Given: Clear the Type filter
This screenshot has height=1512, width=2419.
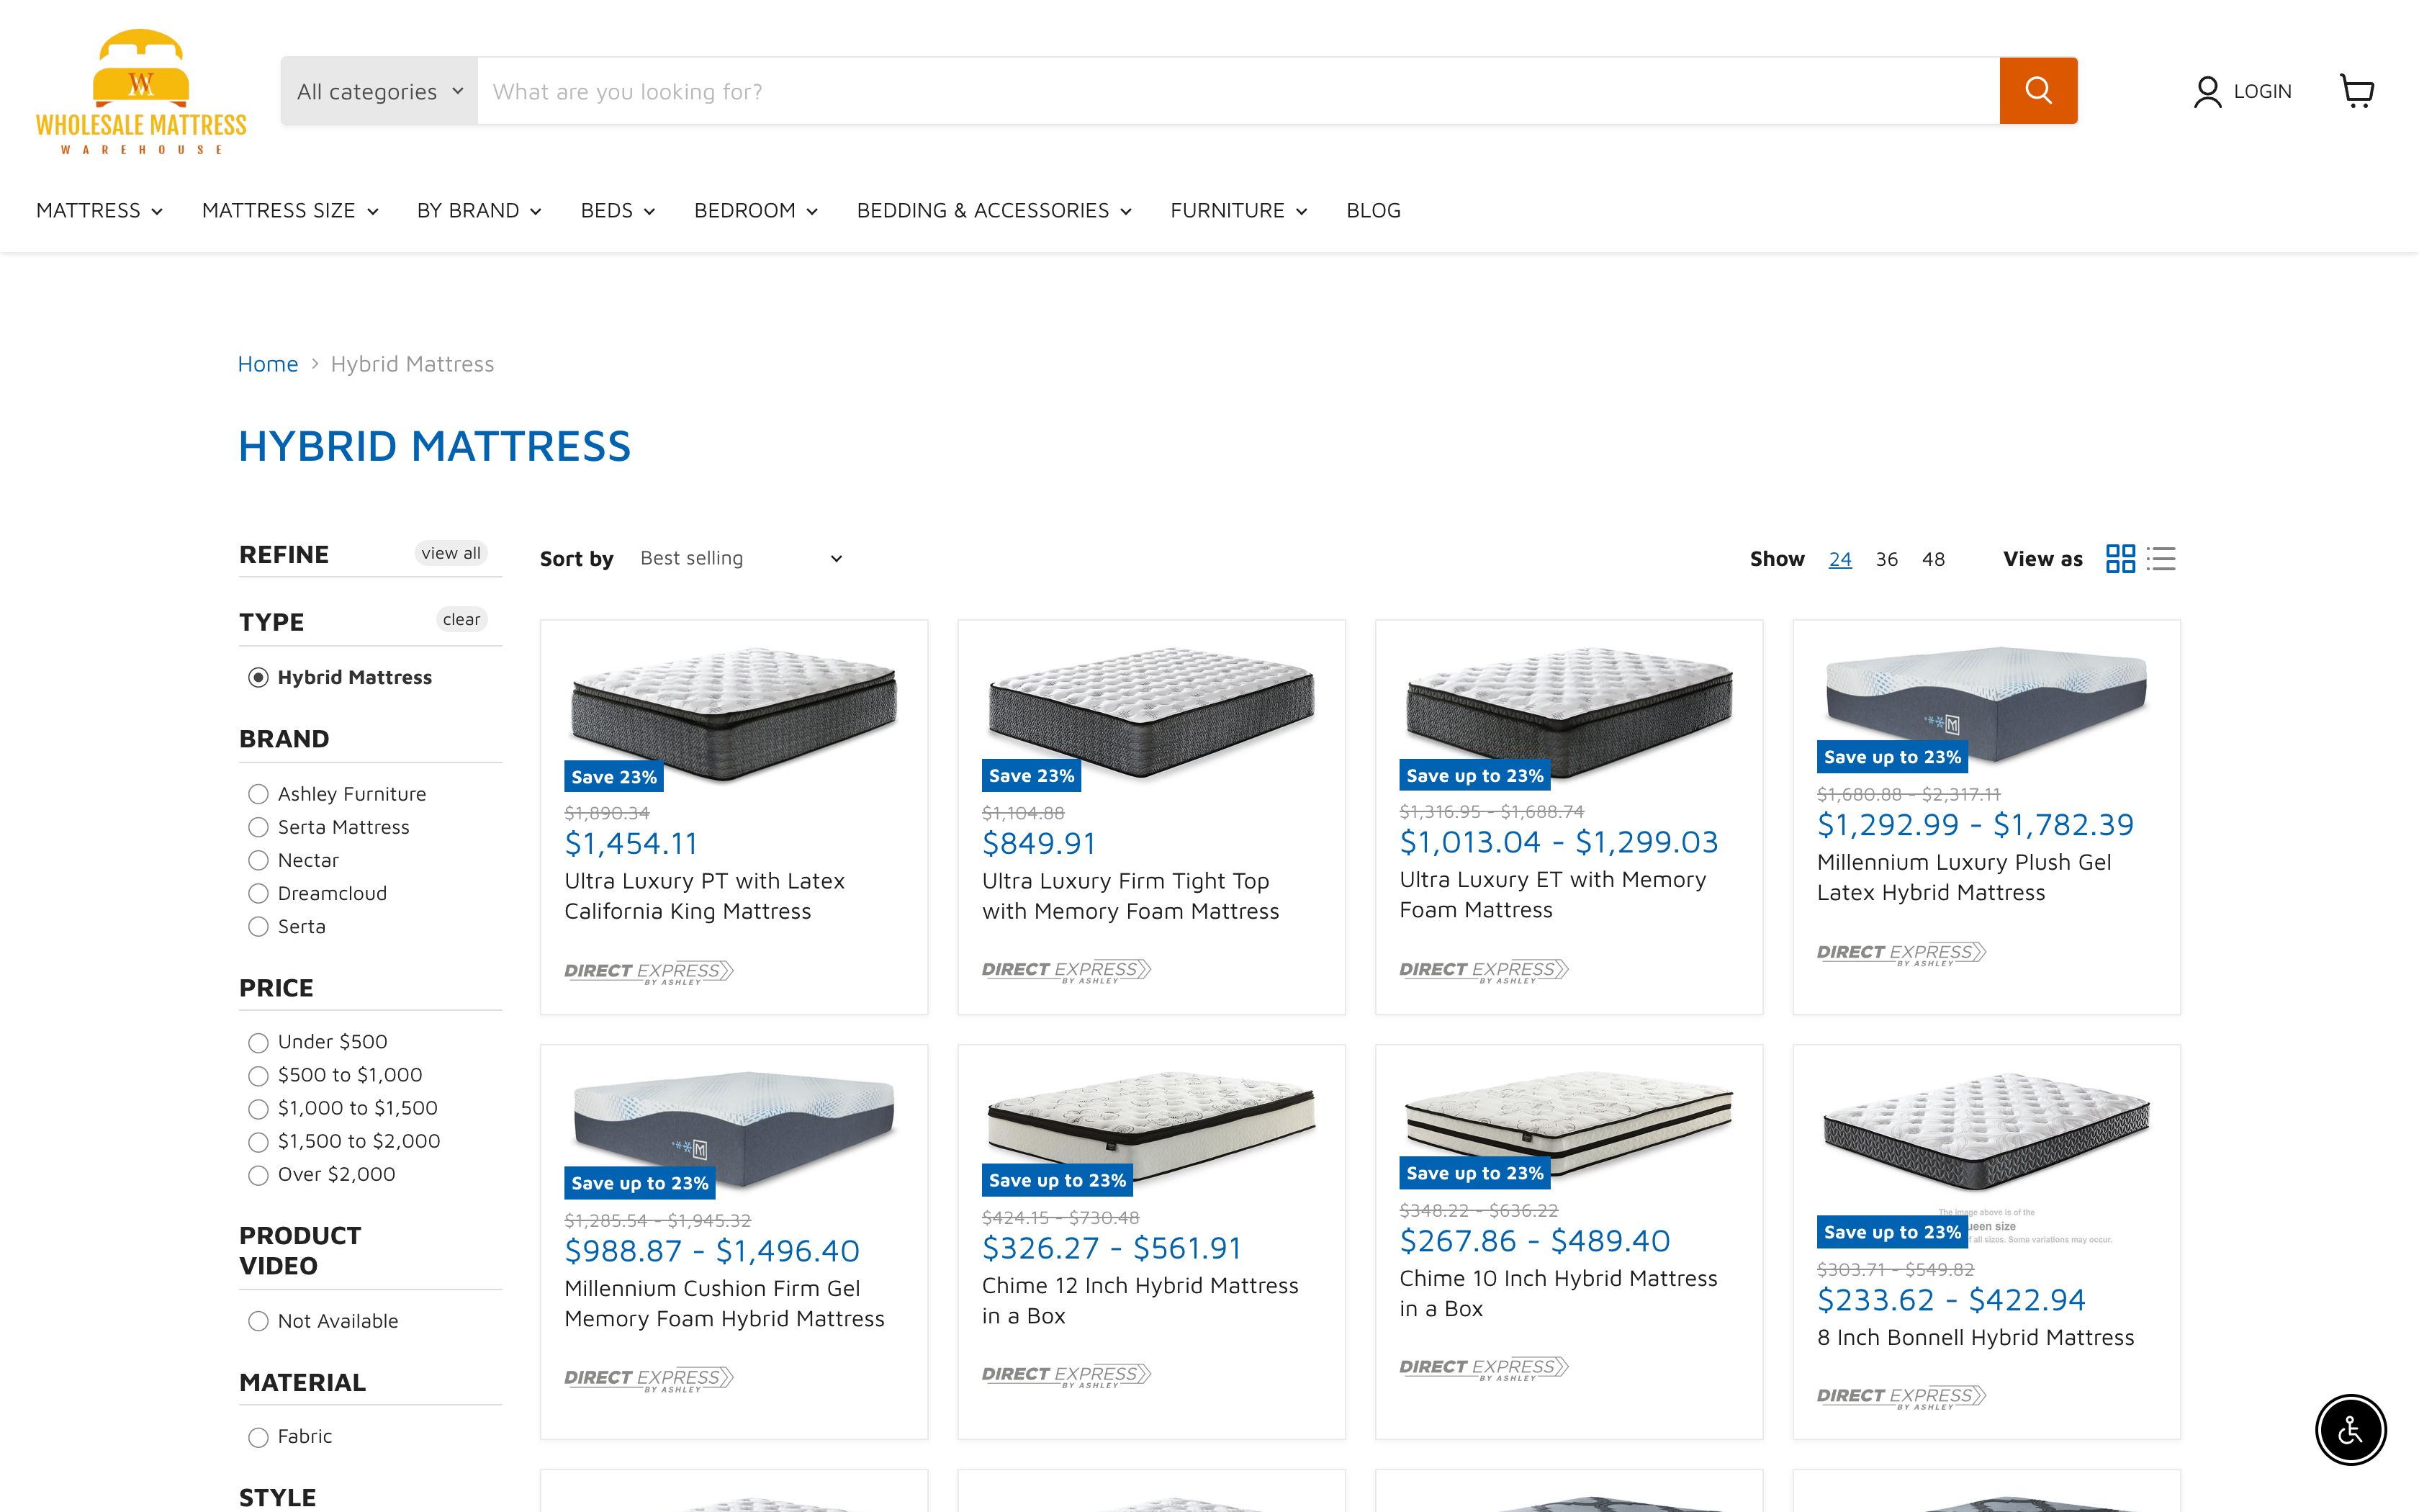Looking at the screenshot, I should 461,619.
